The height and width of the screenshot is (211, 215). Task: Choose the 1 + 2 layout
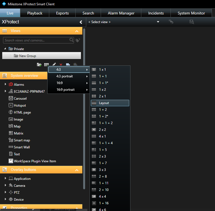[x=110, y=109]
